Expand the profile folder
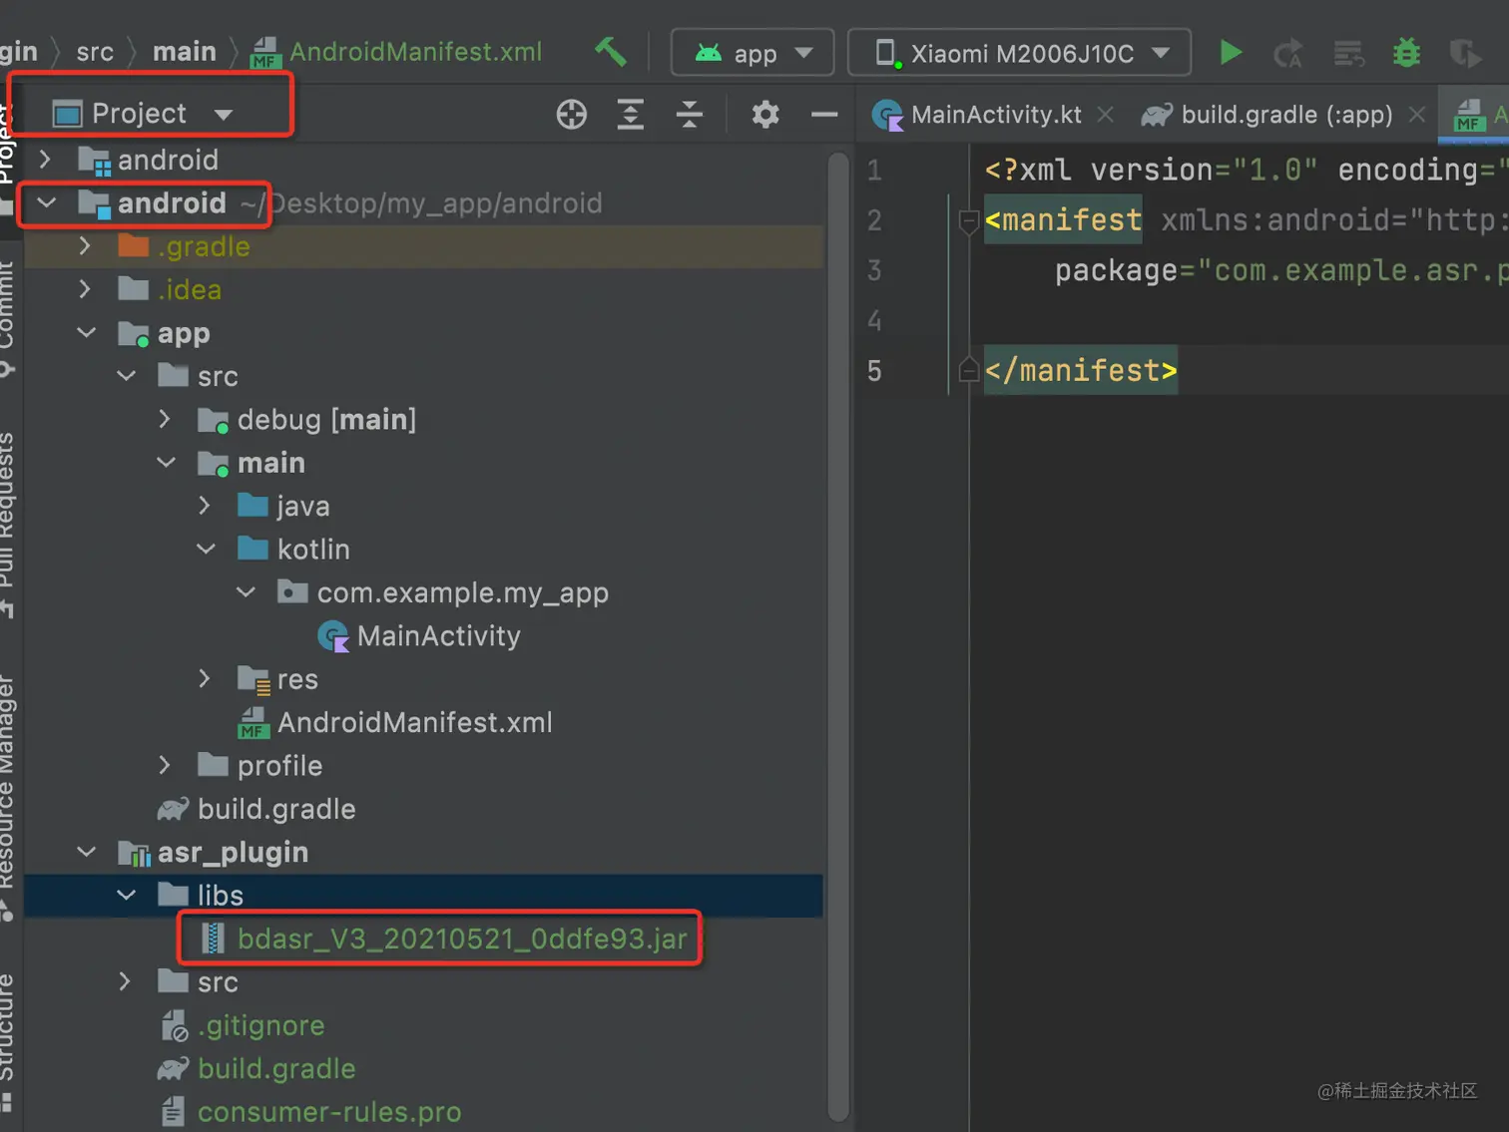 166,765
